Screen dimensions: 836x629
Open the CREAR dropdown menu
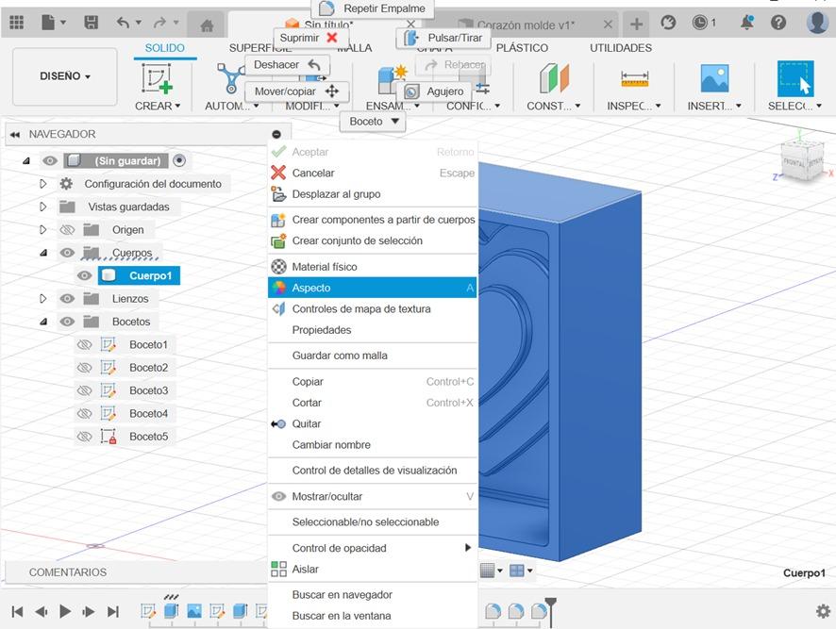158,106
